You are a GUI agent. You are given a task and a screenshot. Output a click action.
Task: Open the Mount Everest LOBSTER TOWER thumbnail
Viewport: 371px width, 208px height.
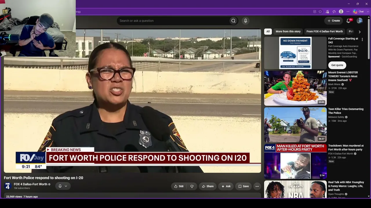point(295,88)
